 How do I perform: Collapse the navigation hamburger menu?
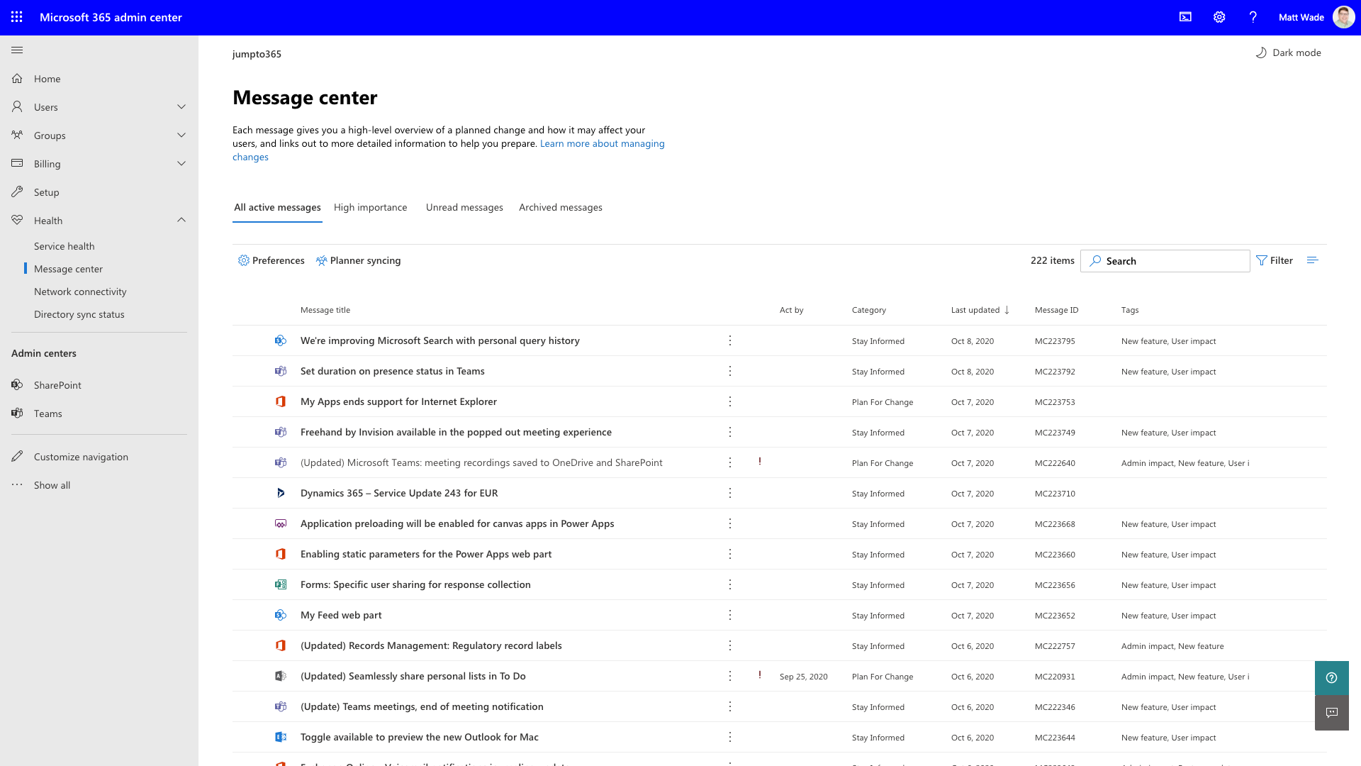click(17, 50)
